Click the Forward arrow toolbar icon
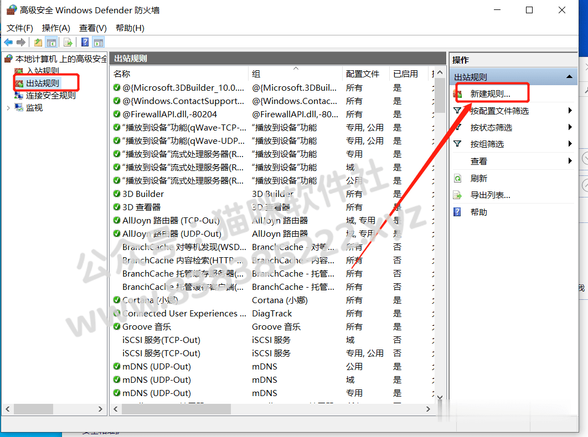The height and width of the screenshot is (437, 588). pos(21,43)
